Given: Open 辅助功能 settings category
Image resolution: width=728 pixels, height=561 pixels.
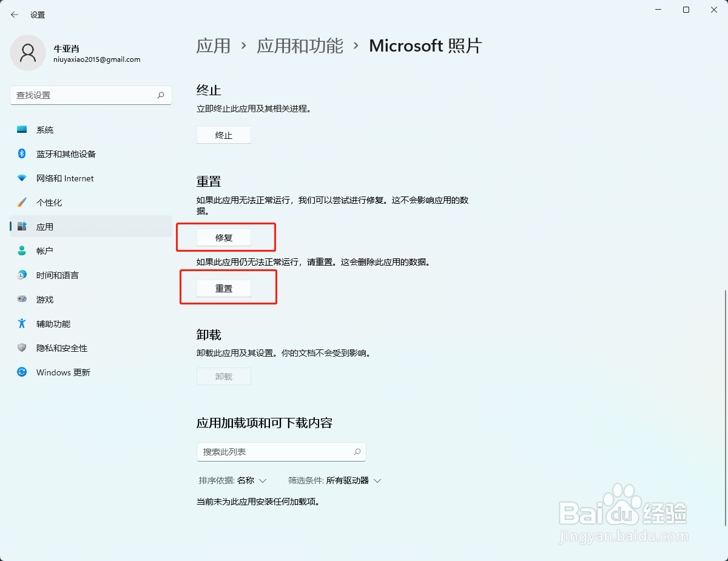Looking at the screenshot, I should 91,324.
